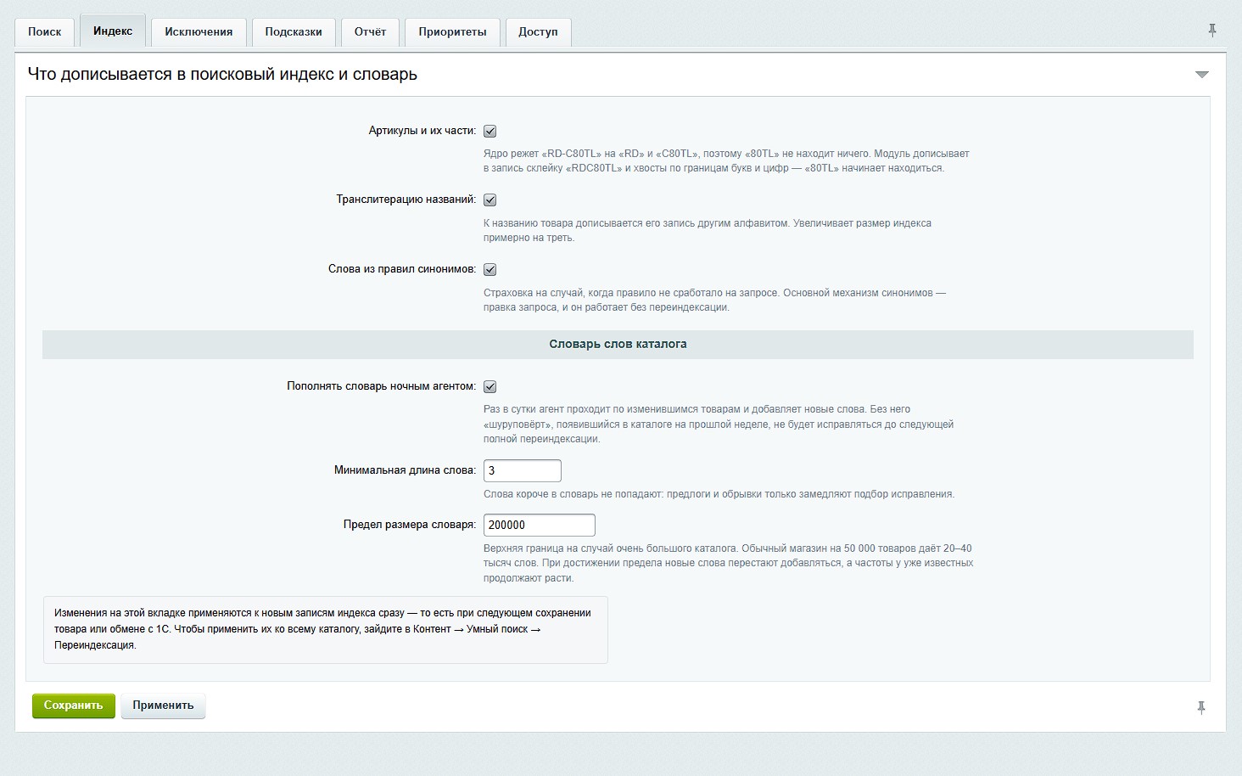Click the «Предел размера словаря» input

[539, 525]
